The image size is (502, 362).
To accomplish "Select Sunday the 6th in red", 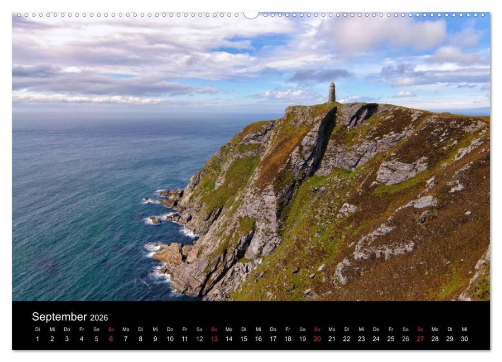I will [111, 339].
